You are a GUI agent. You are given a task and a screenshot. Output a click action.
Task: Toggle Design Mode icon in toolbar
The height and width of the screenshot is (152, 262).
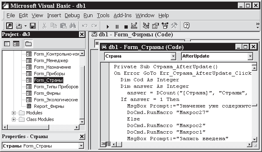(x=134, y=26)
